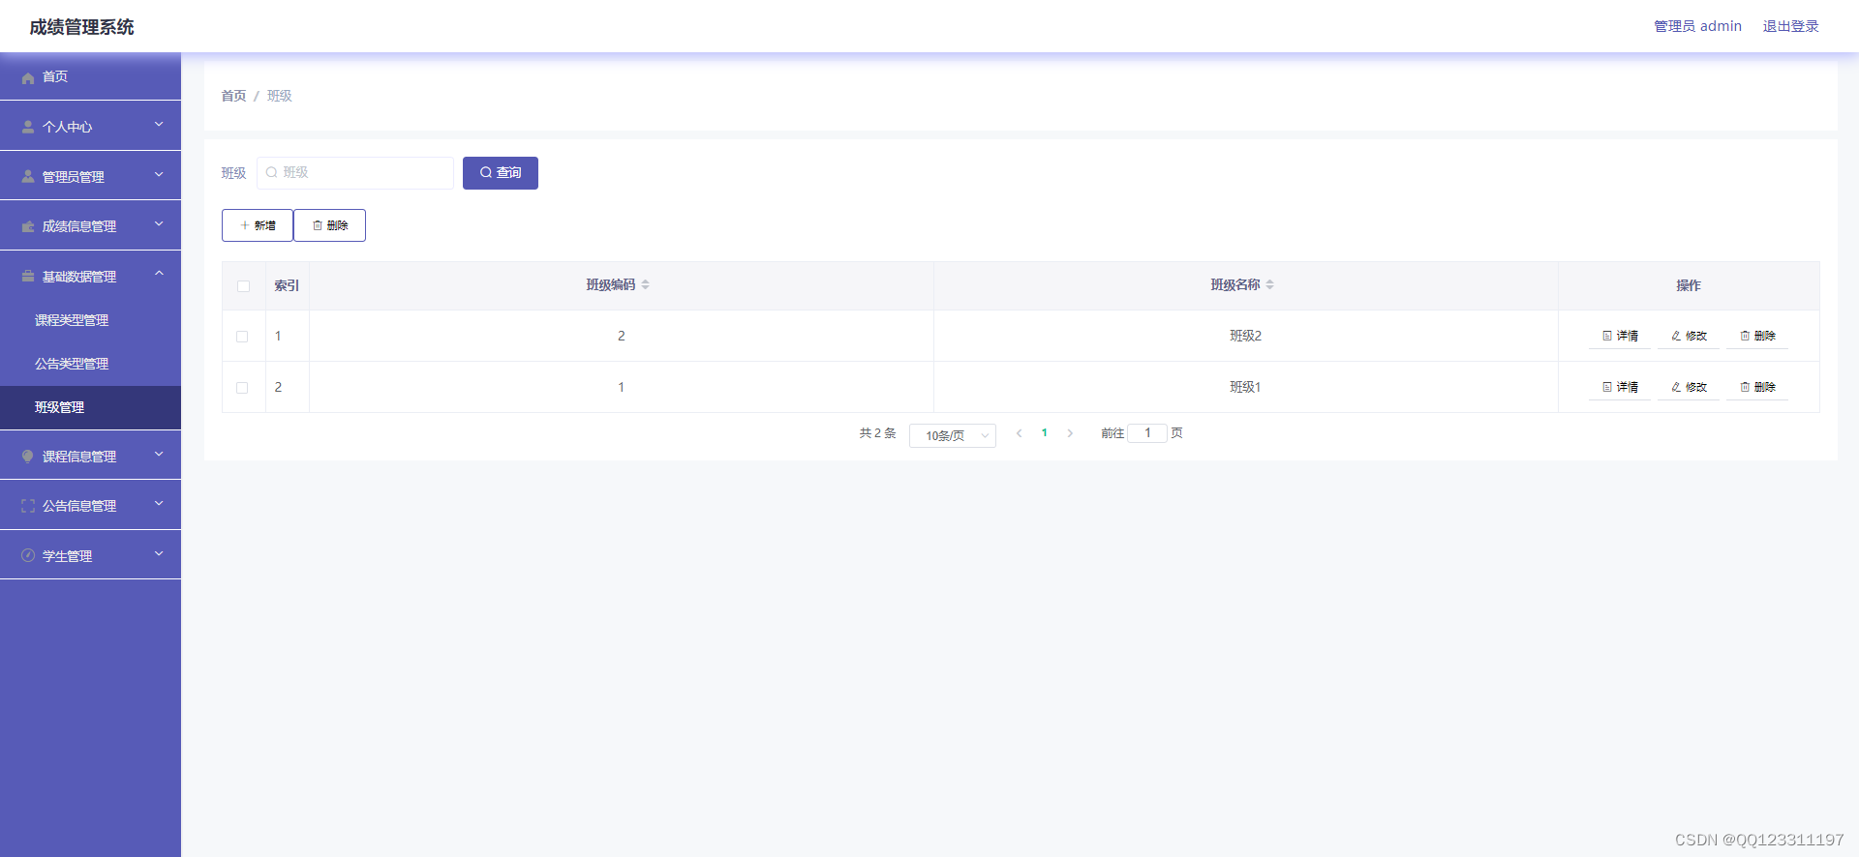Click the person icon beside 个人中心

28,127
